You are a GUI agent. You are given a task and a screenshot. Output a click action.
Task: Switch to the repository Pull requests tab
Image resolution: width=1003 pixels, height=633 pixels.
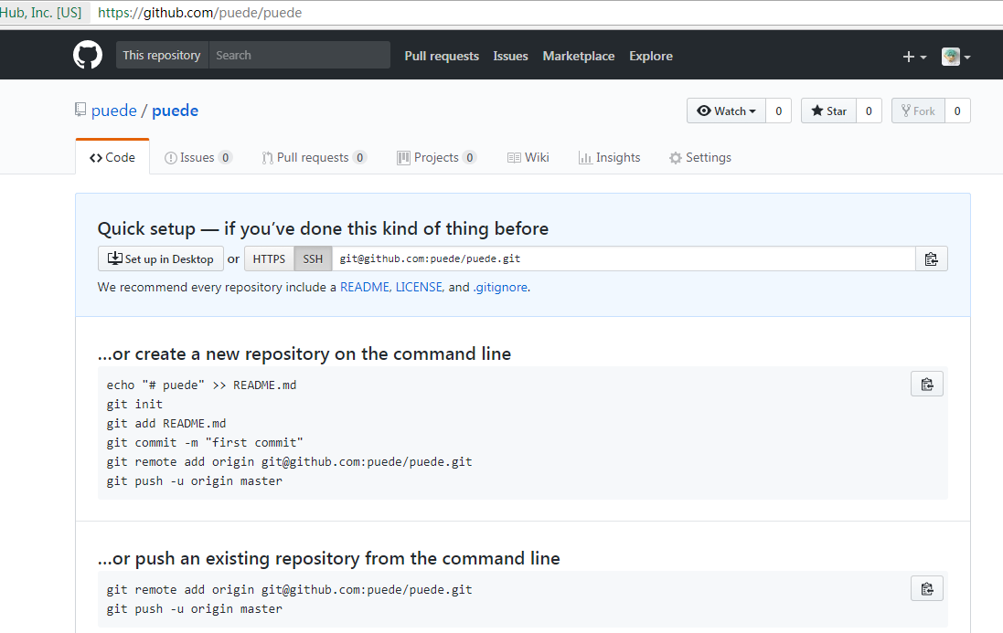314,157
